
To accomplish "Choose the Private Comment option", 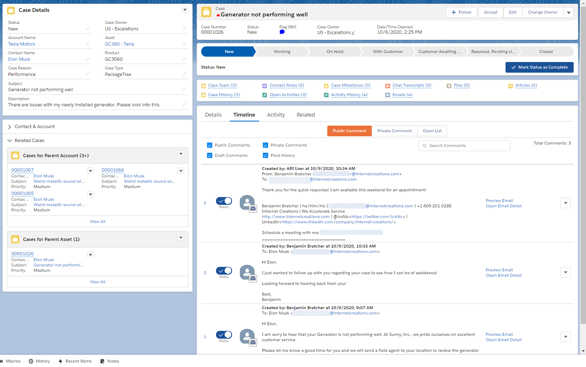I will point(395,131).
